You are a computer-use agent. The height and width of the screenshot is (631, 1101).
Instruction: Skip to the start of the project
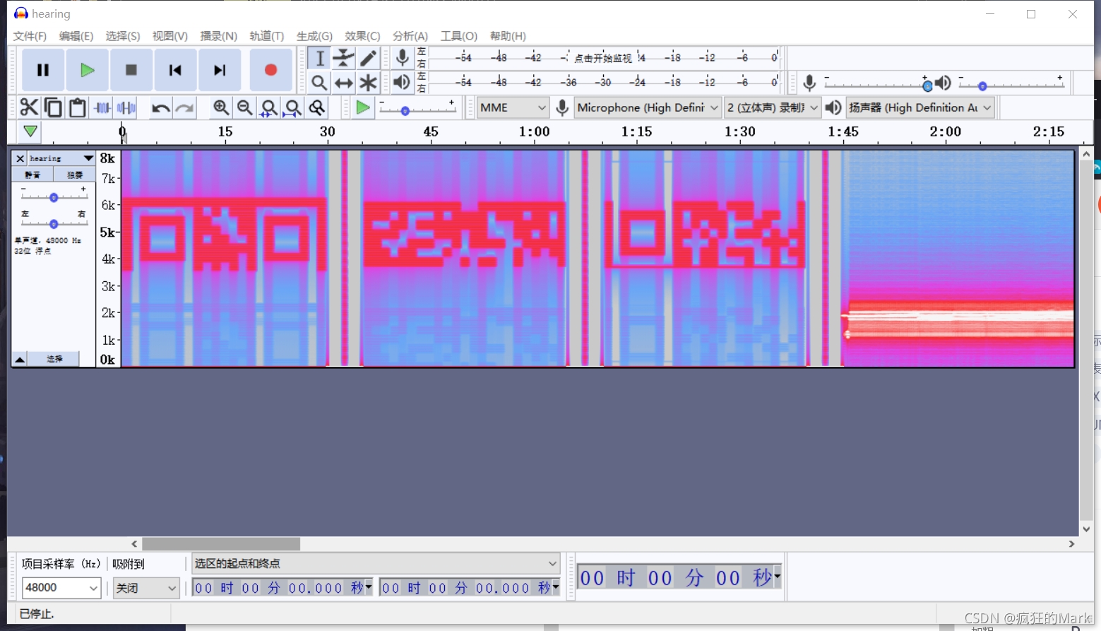pos(175,70)
